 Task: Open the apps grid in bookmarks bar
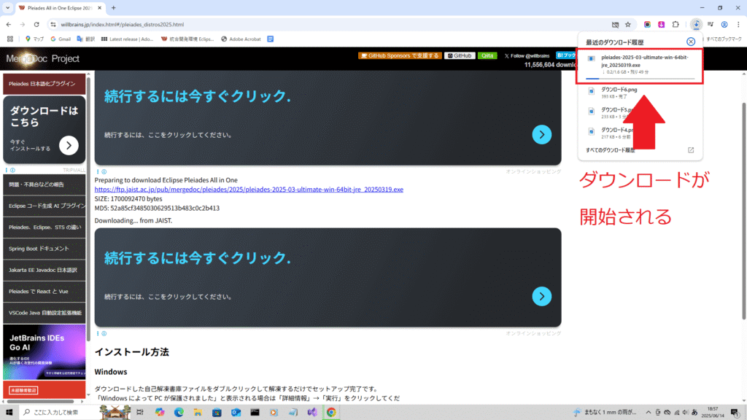coord(10,39)
